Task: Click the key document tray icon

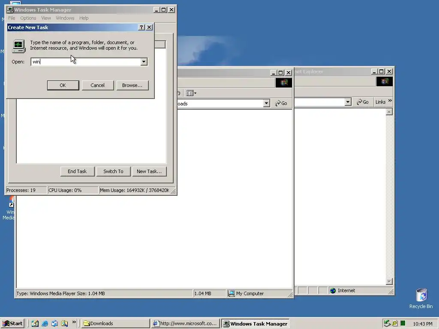Action: [395, 323]
